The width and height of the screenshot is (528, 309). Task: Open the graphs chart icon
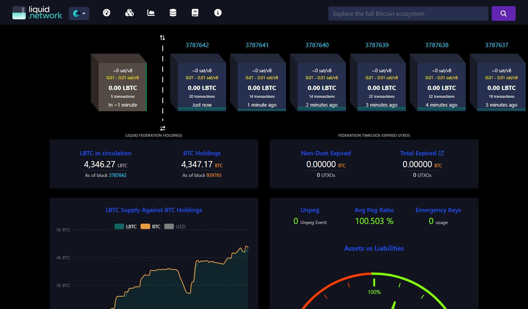tap(151, 13)
